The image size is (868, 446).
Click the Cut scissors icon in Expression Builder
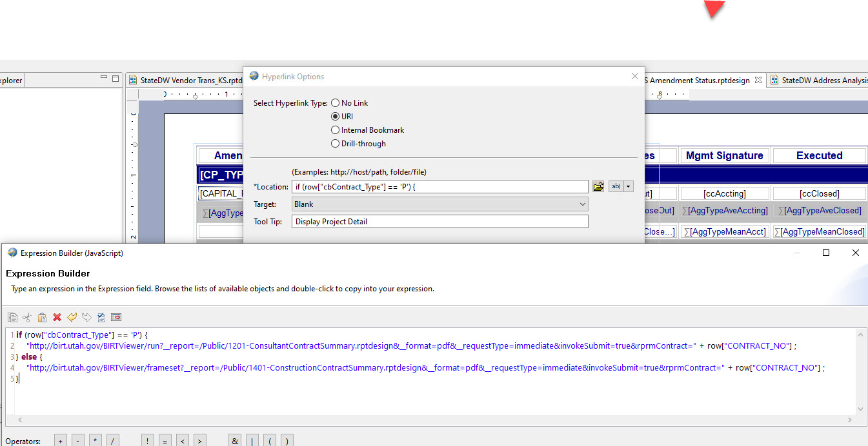pyautogui.click(x=27, y=317)
